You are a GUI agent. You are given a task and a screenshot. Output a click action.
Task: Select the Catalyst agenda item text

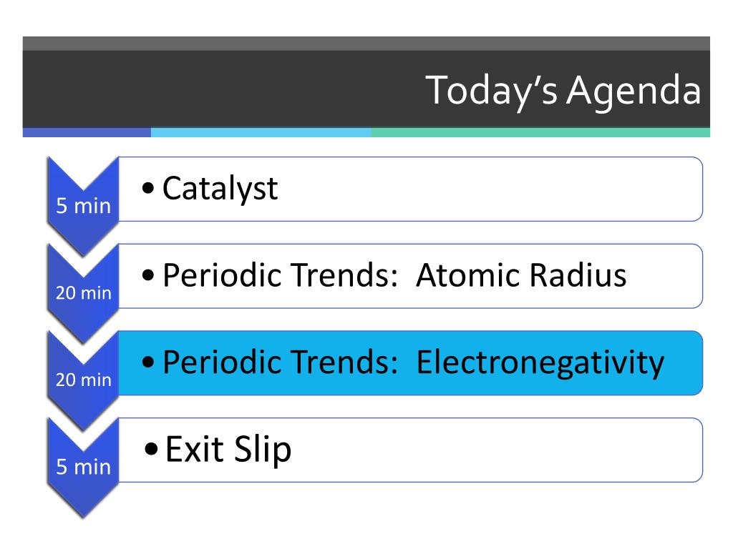[220, 189]
